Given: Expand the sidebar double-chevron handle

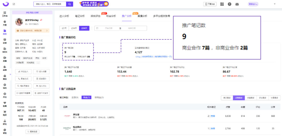Looking at the screenshot, I should [10, 74].
